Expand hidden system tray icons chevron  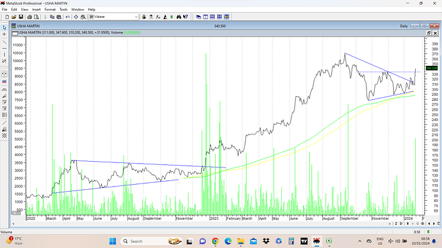(360, 241)
